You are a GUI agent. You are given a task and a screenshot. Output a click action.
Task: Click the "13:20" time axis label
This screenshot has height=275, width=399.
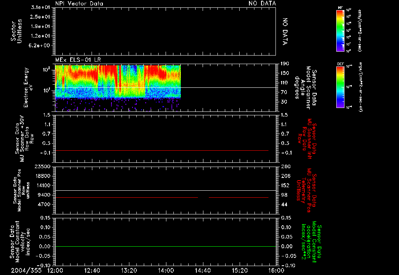point(129,270)
